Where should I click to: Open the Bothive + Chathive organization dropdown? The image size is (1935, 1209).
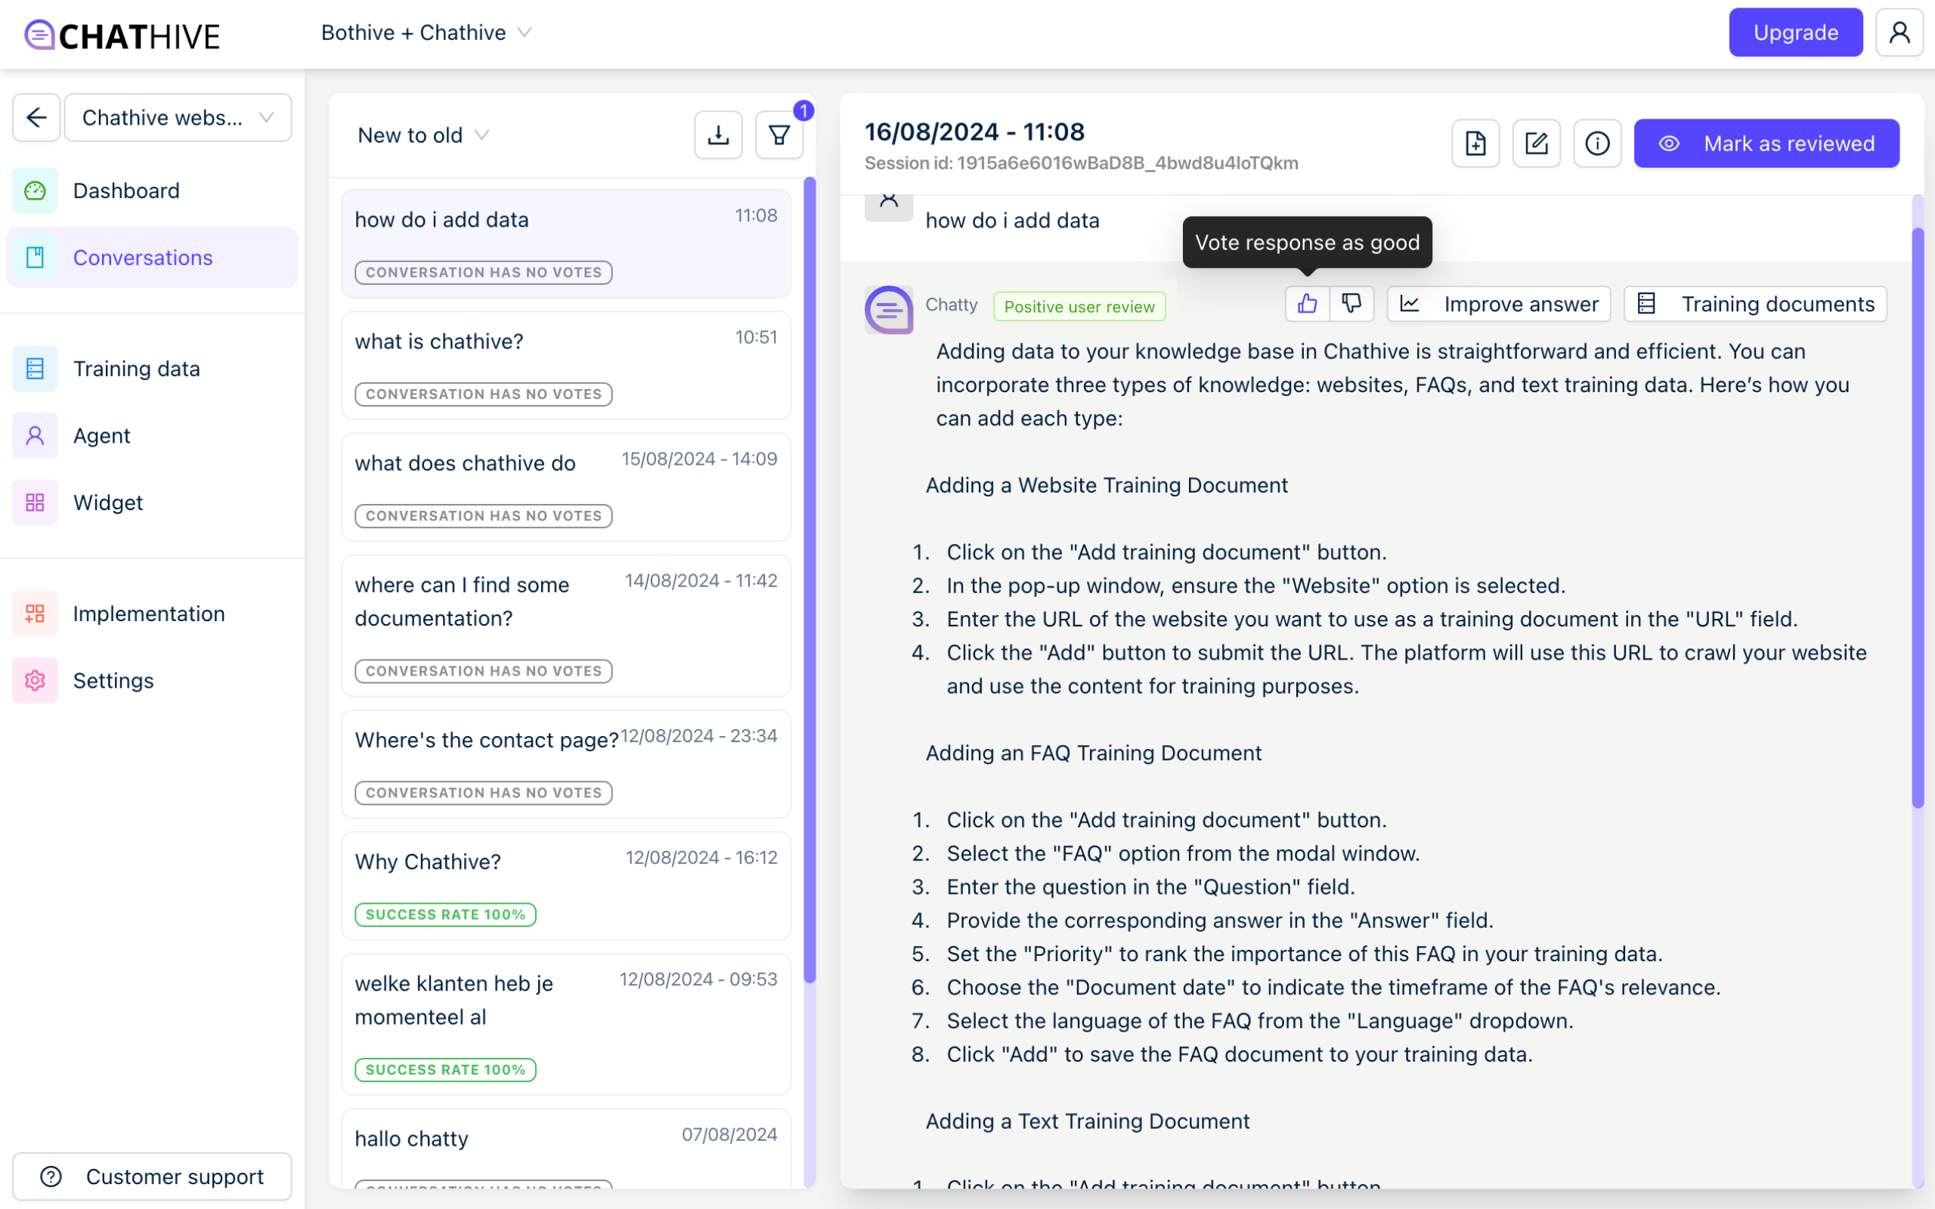(426, 32)
